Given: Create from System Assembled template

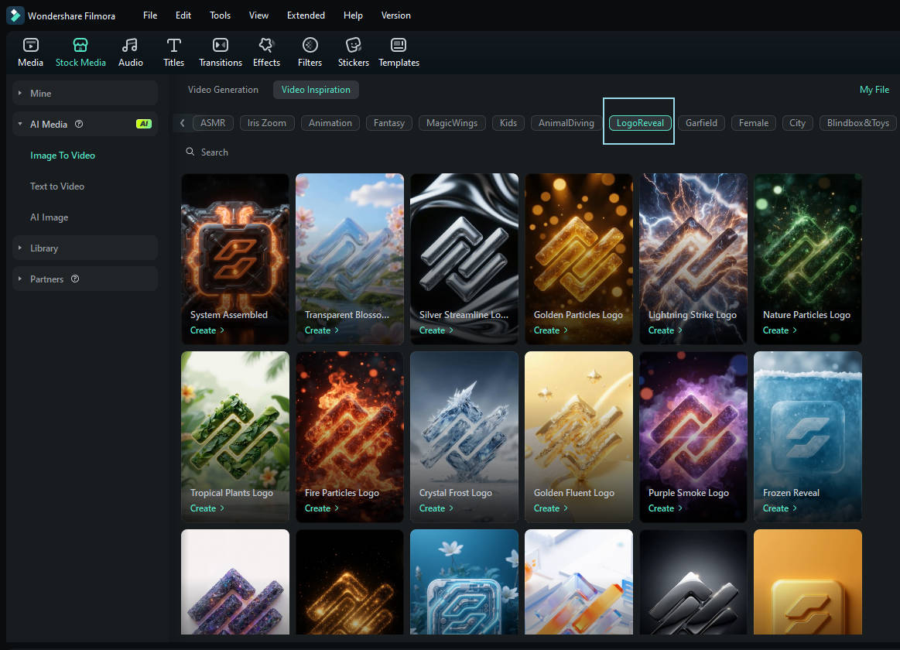Looking at the screenshot, I should (207, 330).
